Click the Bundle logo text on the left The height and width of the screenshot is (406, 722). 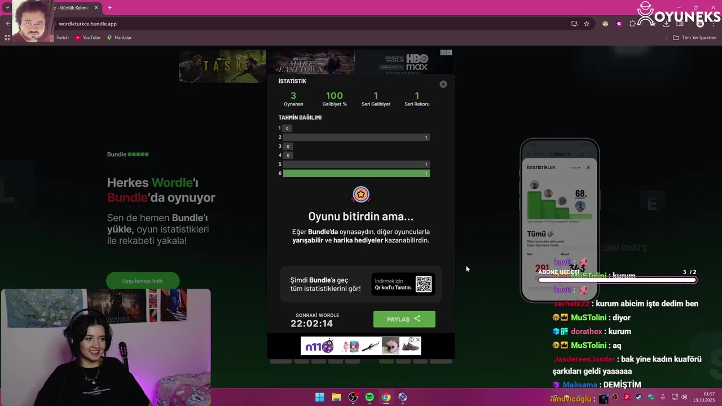coord(128,155)
